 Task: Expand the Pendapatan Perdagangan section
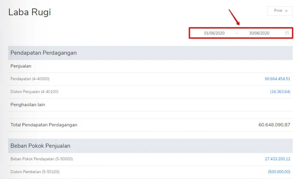click(x=43, y=53)
